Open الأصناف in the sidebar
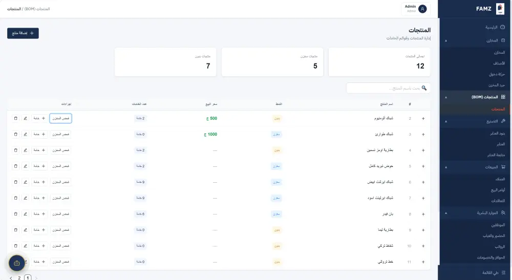 click(x=499, y=63)
